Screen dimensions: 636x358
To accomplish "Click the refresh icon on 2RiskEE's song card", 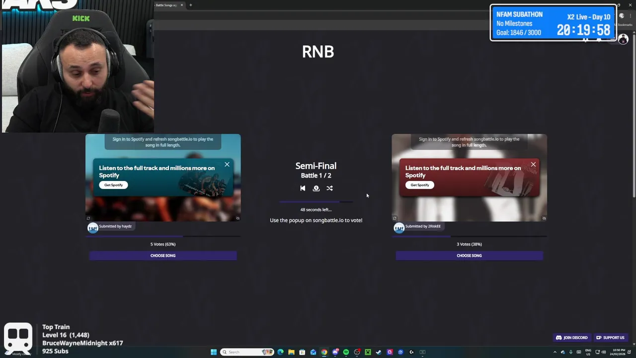I will (x=395, y=218).
